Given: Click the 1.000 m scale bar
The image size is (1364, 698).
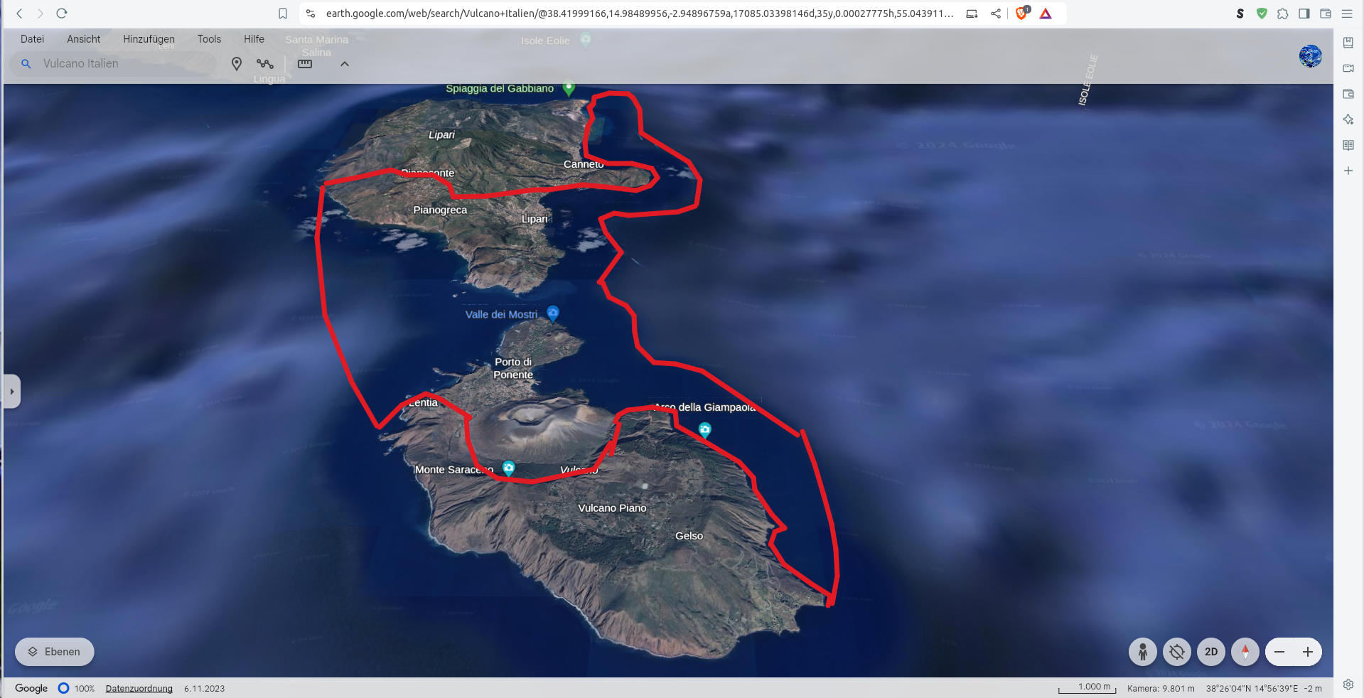Looking at the screenshot, I should coord(1088,687).
